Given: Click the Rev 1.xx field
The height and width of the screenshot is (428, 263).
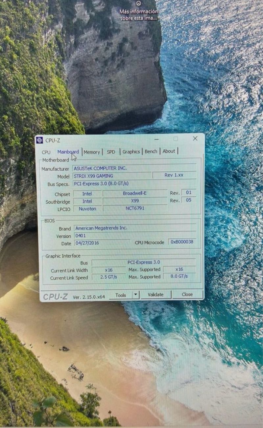Looking at the screenshot, I should coord(174,175).
